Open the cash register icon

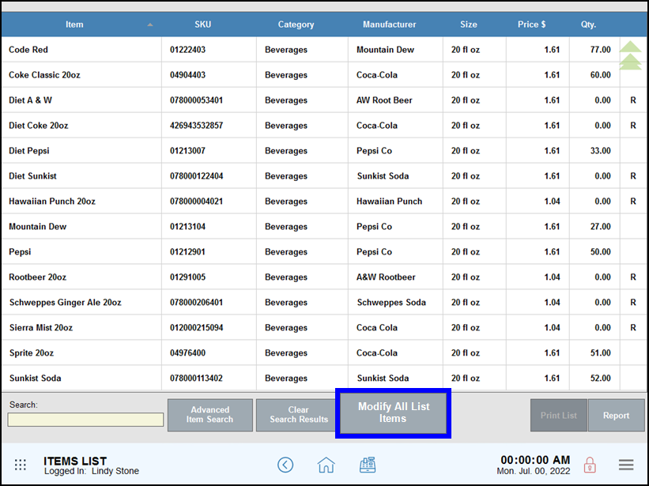(x=368, y=465)
